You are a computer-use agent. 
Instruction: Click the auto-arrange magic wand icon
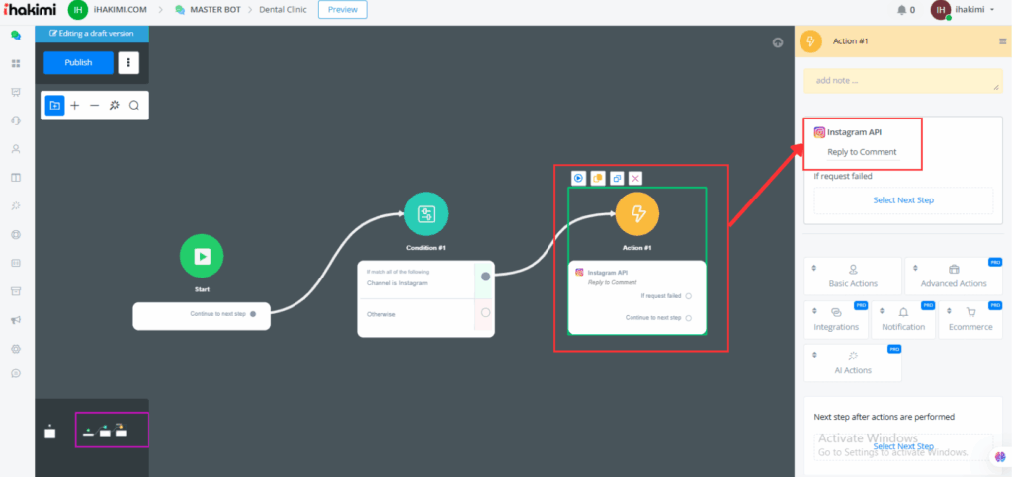pyautogui.click(x=114, y=105)
